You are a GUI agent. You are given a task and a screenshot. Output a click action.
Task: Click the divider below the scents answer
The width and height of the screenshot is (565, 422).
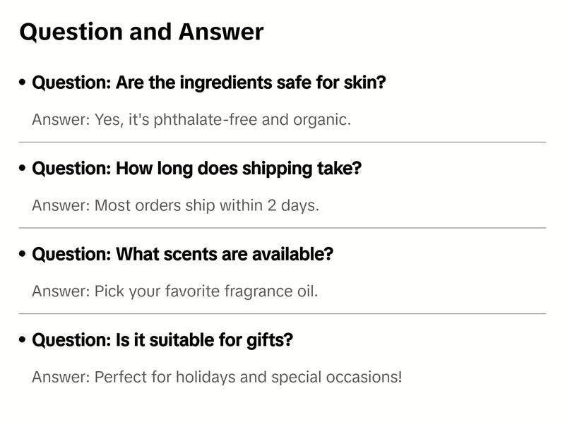[x=282, y=313]
